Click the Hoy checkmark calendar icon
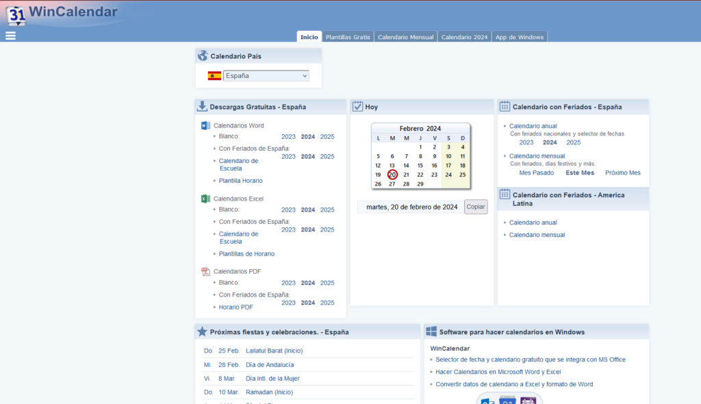 (357, 106)
